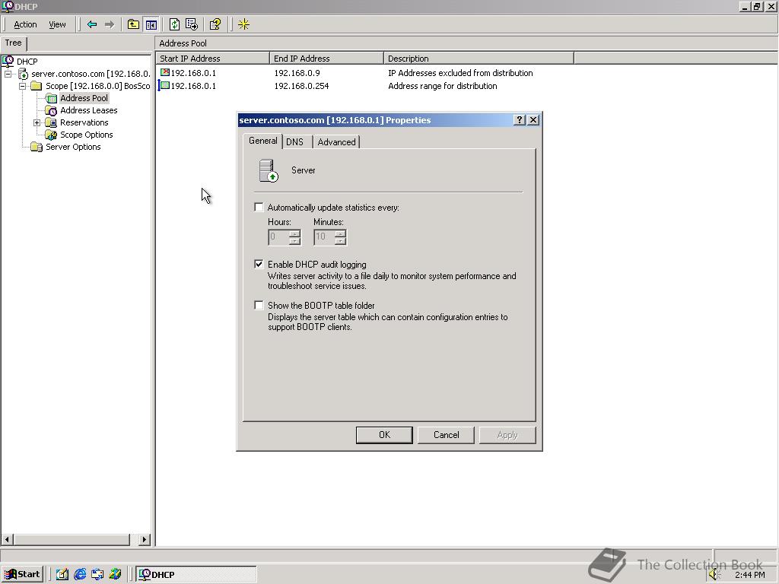This screenshot has width=779, height=584.
Task: Click the DHCP taskbar button
Action: pos(197,574)
